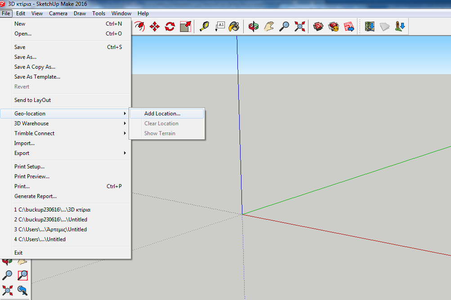Screen dimensions: 451x300
Task: Select the Text label tool (A1 icon)
Action: [x=220, y=27]
